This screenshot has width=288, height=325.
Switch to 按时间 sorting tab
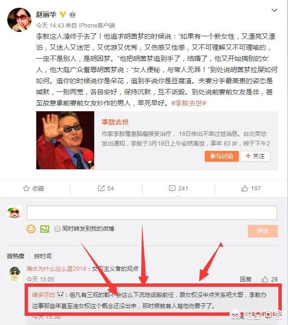pyautogui.click(x=43, y=256)
